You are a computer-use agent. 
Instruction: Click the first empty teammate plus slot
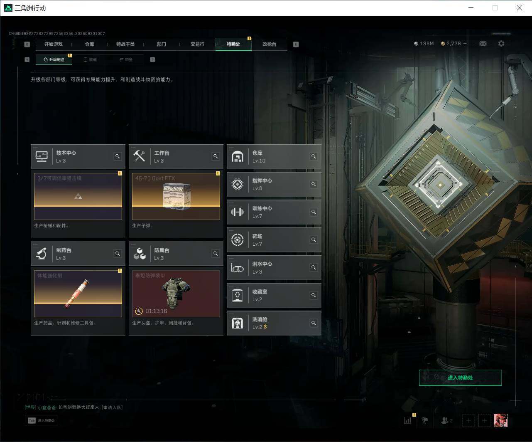pos(468,420)
